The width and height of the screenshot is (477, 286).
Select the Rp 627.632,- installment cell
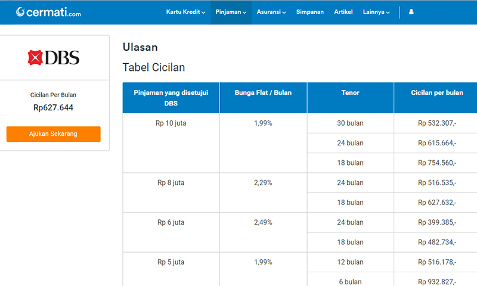point(437,203)
